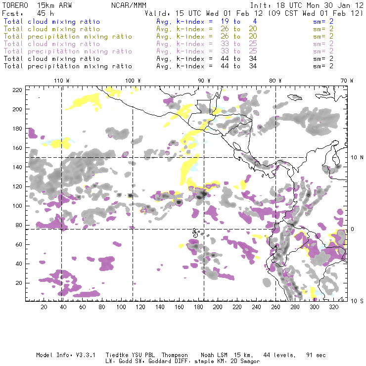This screenshot has height=366, width=366.
Task: Click the 40 tick on the vertical axis
Action: (x=19, y=264)
